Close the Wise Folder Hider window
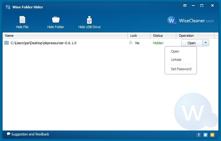Image resolution: width=221 pixels, height=141 pixels. click(212, 6)
